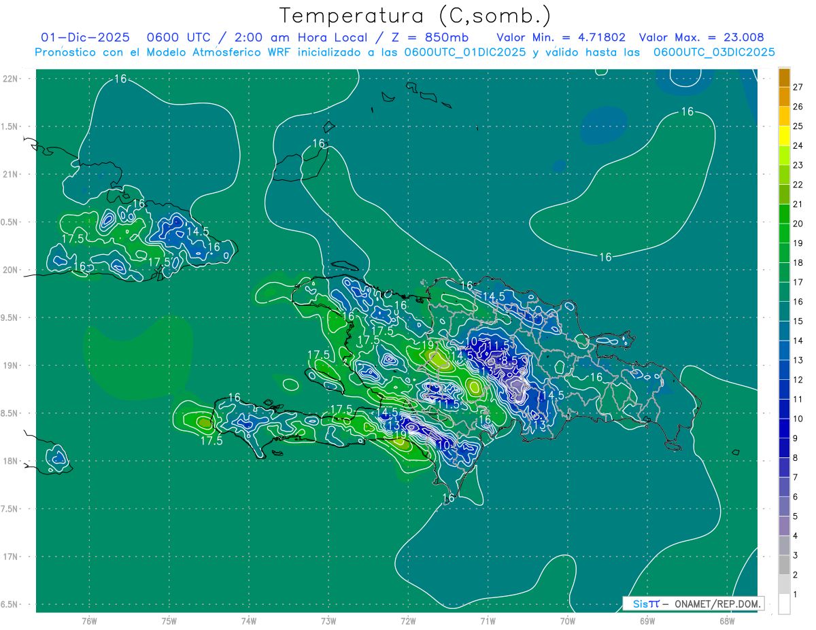Select the date text '01-Dic-2025'
816x630 pixels.
(85, 37)
